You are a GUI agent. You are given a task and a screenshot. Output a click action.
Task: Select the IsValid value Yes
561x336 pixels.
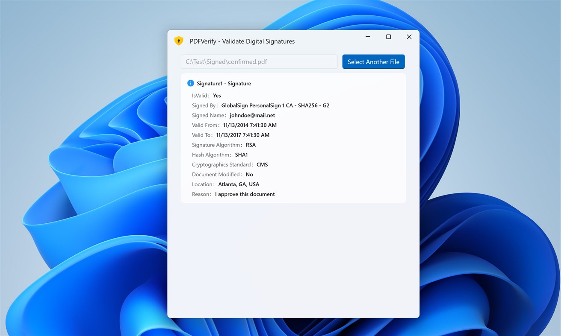[216, 96]
